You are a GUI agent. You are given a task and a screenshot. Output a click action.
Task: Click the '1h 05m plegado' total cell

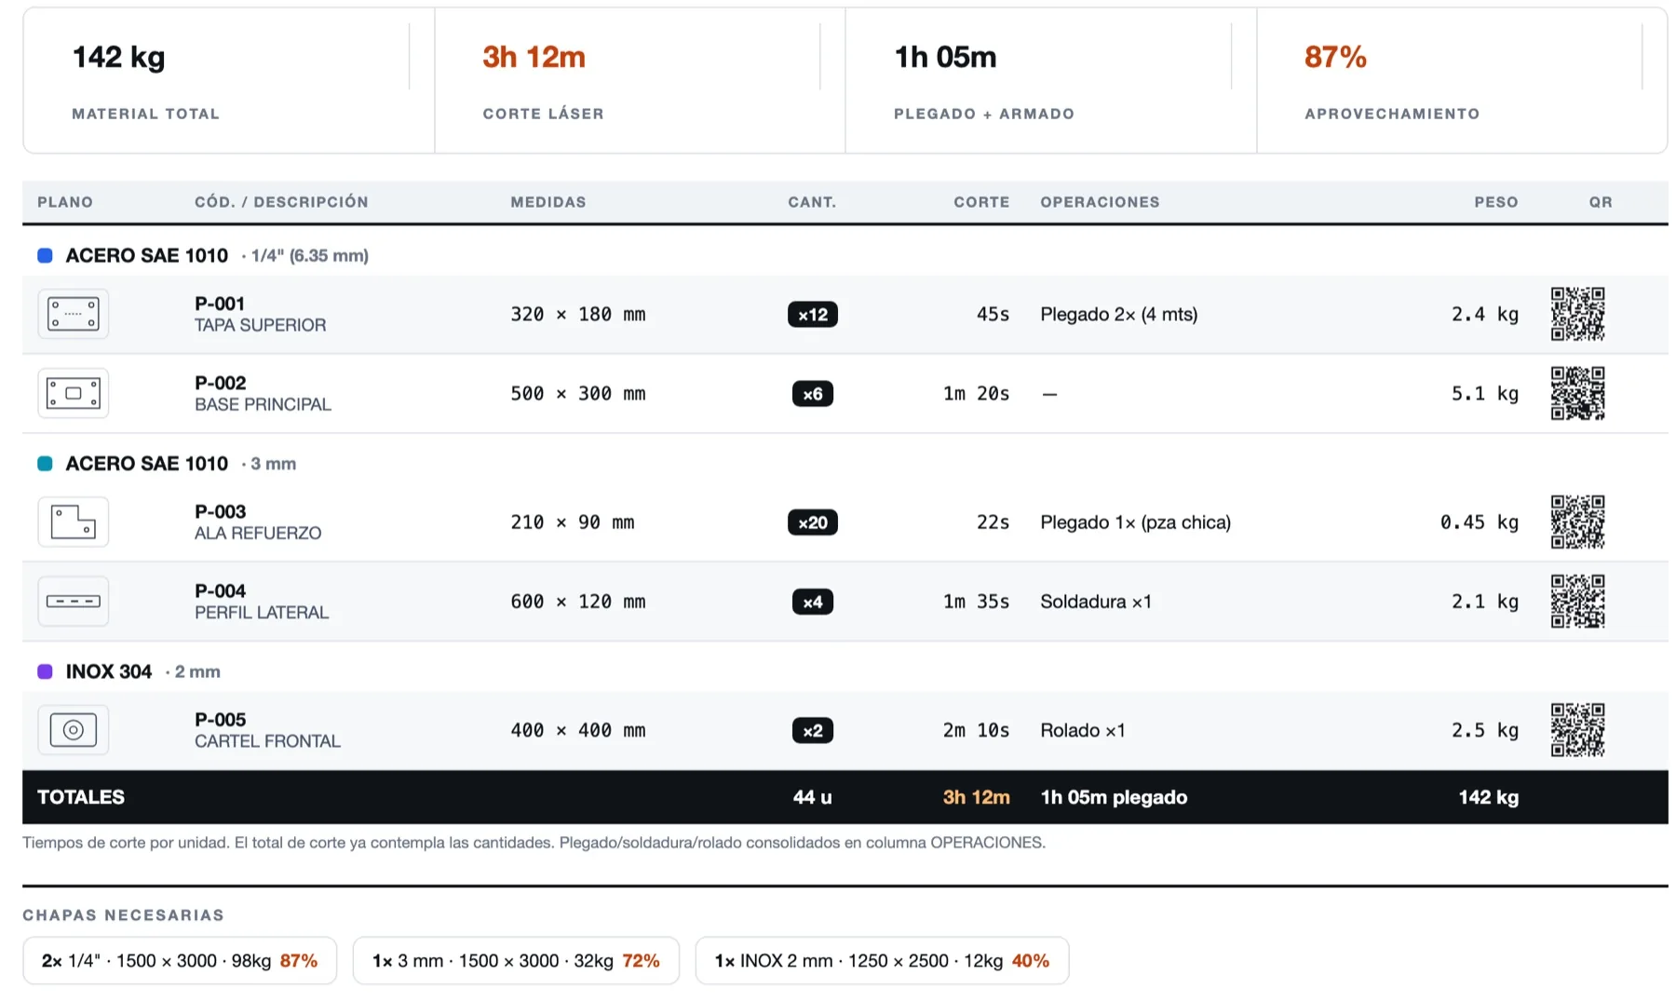(x=1114, y=797)
